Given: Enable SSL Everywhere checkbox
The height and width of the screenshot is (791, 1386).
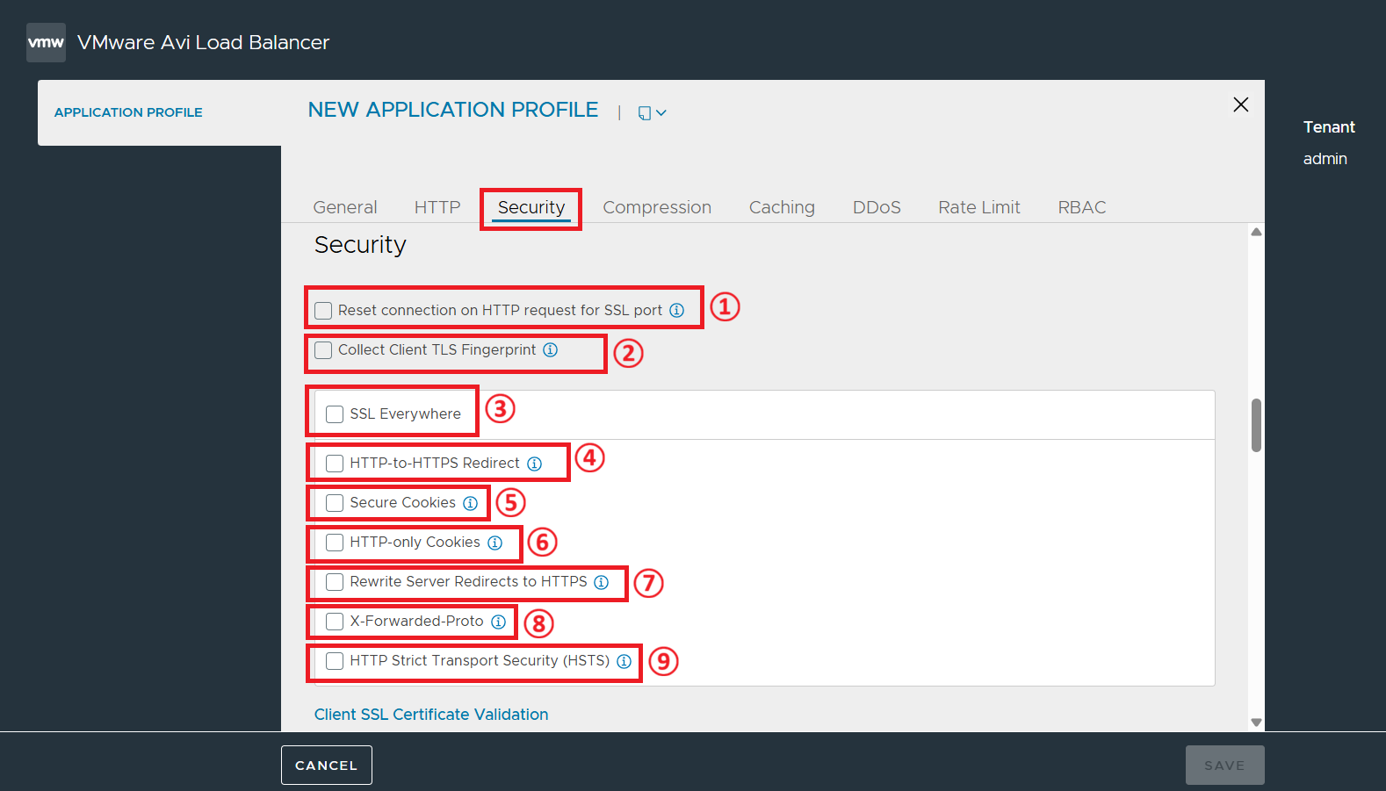Looking at the screenshot, I should [x=335, y=414].
